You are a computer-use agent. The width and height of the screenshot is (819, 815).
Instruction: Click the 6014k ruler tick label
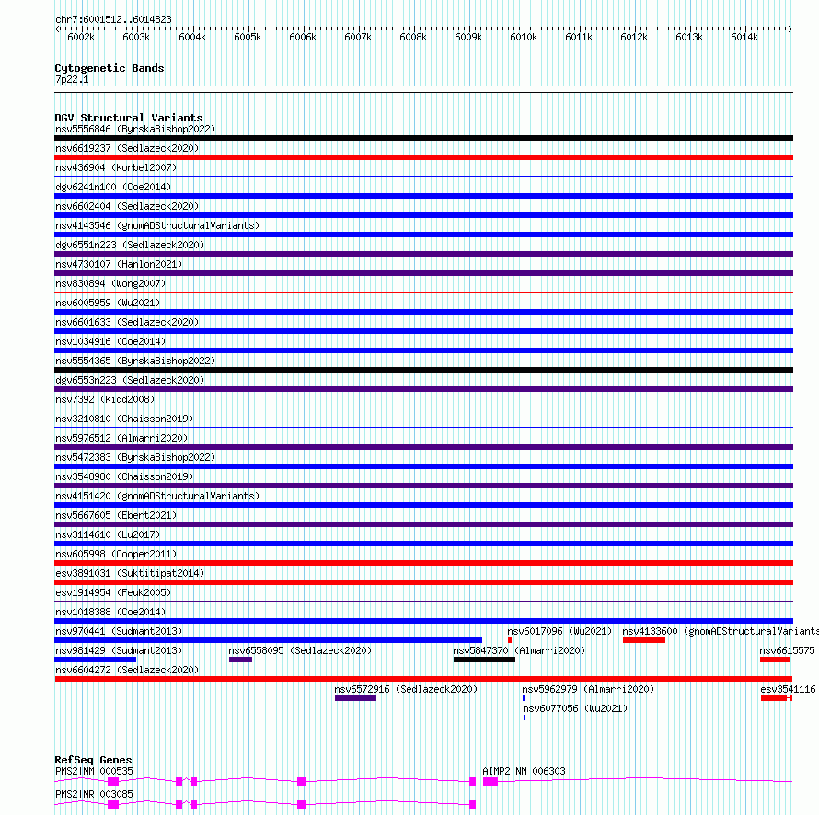(x=744, y=37)
